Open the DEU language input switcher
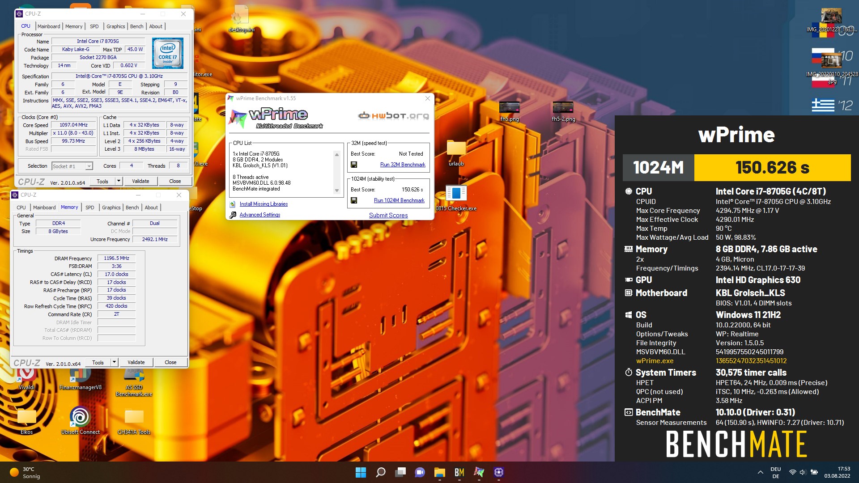This screenshot has height=483, width=859. click(775, 472)
